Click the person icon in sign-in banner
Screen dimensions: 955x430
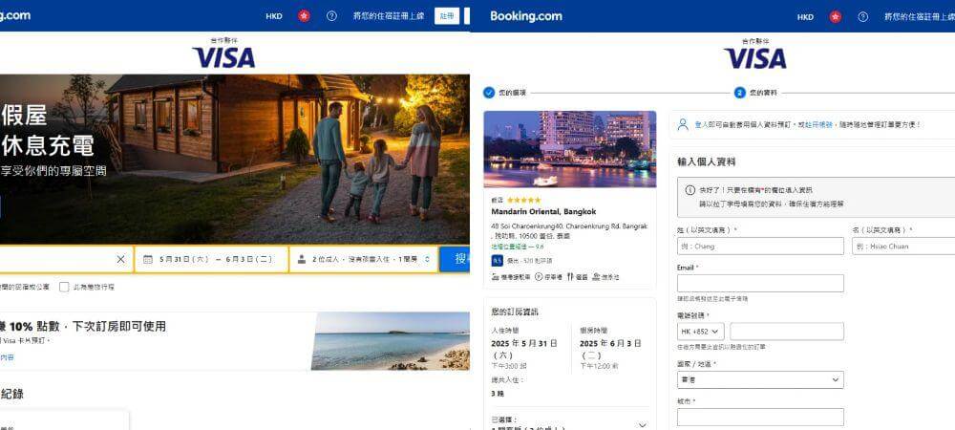(x=683, y=124)
